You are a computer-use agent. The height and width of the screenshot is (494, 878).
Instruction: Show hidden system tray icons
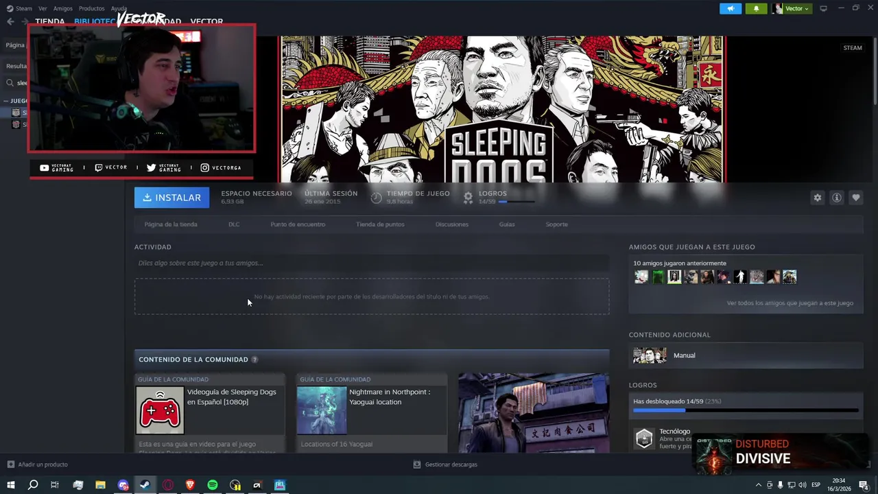pos(758,485)
